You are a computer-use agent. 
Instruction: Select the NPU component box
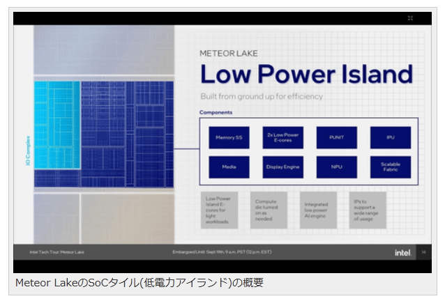point(336,167)
